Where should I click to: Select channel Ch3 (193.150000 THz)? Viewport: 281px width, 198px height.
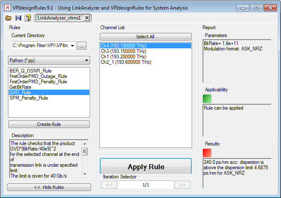click(x=146, y=51)
